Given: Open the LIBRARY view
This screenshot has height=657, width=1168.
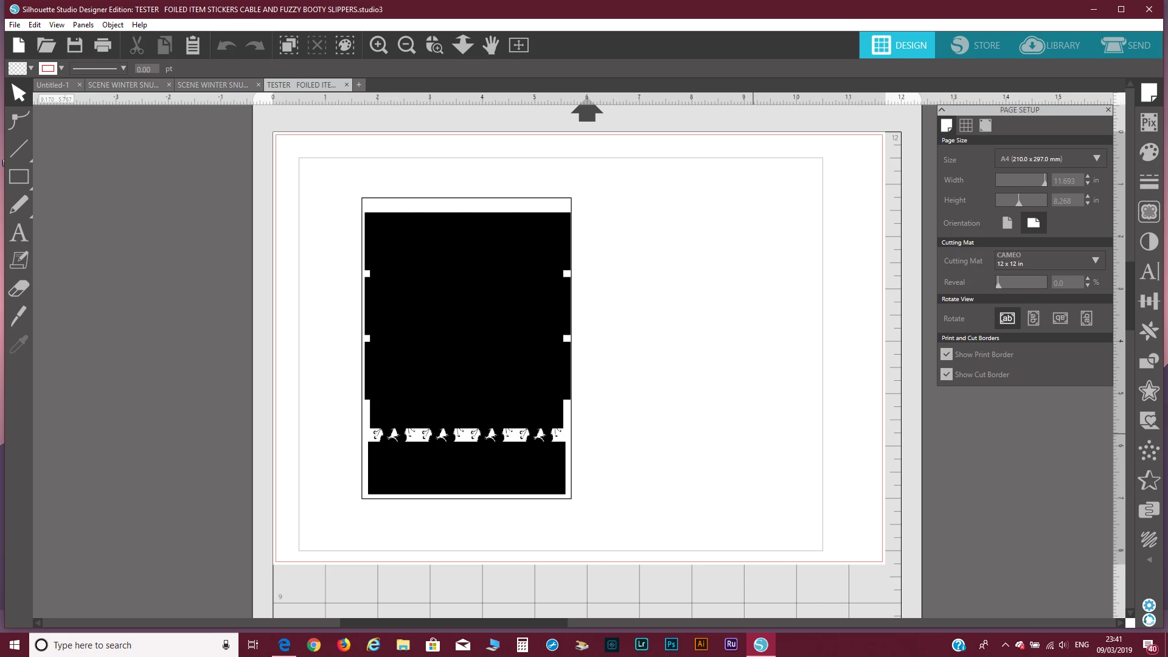Looking at the screenshot, I should [x=1050, y=45].
